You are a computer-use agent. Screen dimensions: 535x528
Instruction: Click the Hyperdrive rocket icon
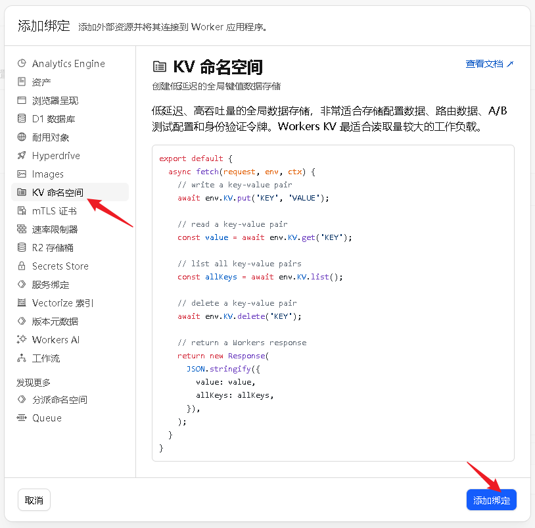coord(22,156)
